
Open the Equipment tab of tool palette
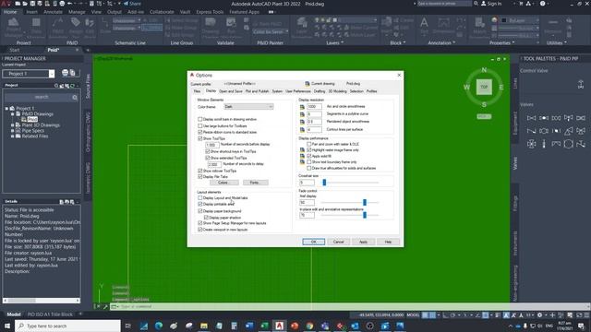coord(515,123)
